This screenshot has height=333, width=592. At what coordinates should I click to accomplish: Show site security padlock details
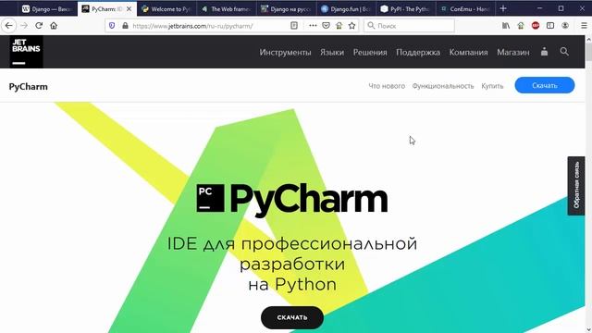click(125, 26)
